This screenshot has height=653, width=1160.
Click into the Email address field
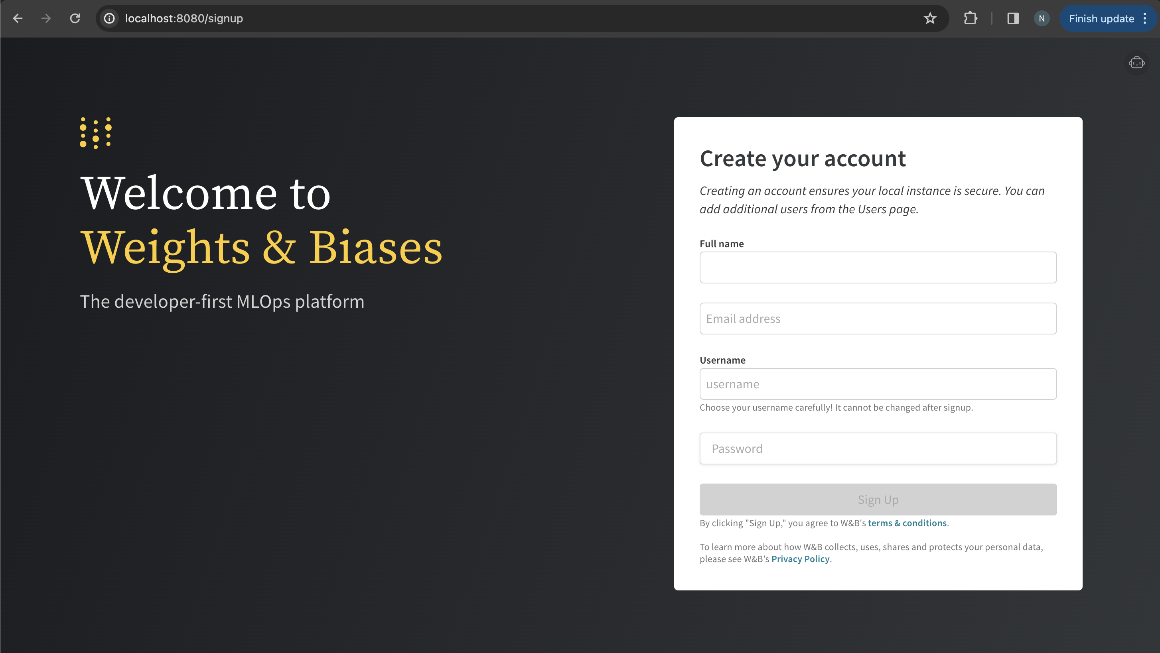point(878,319)
